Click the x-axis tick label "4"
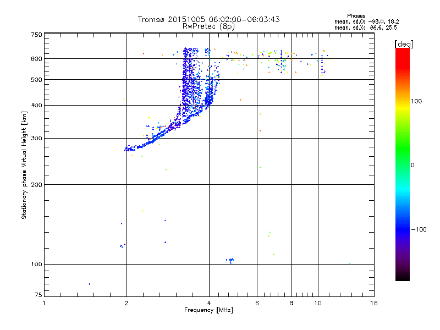The width and height of the screenshot is (440, 330). [209, 303]
